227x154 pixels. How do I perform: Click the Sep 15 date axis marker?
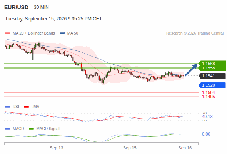pyautogui.click(x=130, y=148)
